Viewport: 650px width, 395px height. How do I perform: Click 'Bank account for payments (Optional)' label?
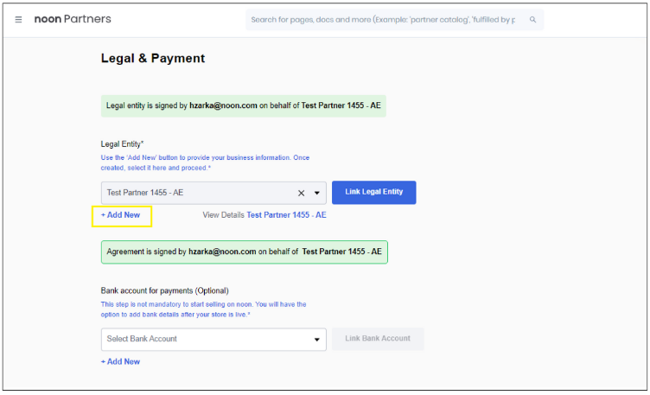[x=164, y=290]
